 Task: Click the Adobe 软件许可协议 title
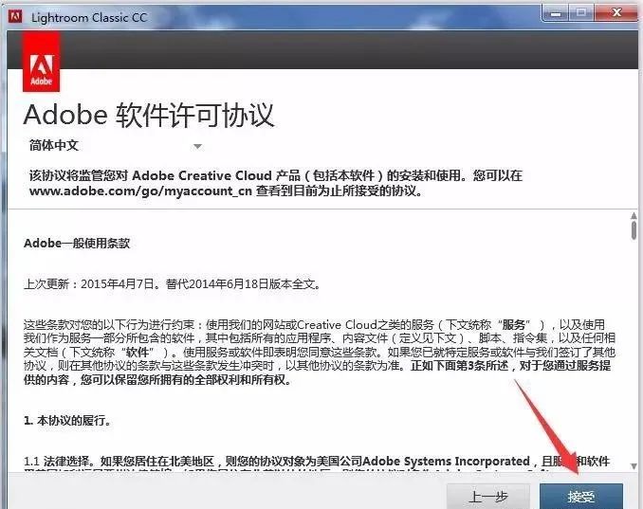[x=149, y=115]
